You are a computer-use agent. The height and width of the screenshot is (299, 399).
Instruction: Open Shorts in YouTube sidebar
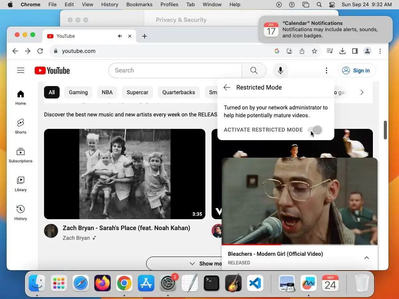21,127
